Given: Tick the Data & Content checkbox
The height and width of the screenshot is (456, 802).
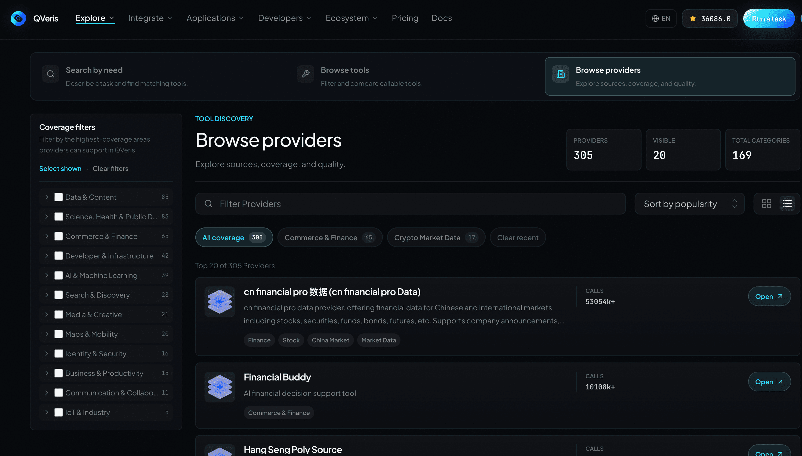Looking at the screenshot, I should click(59, 197).
